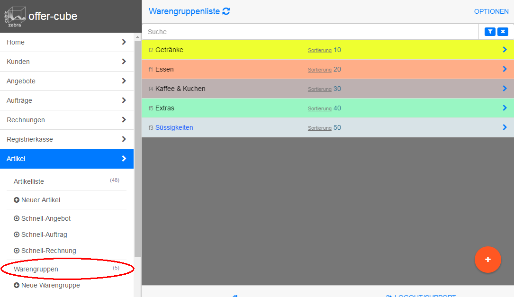Screen dimensions: 514x297
Task: Open the Süssigkeiten product group link
Action: [x=174, y=127]
